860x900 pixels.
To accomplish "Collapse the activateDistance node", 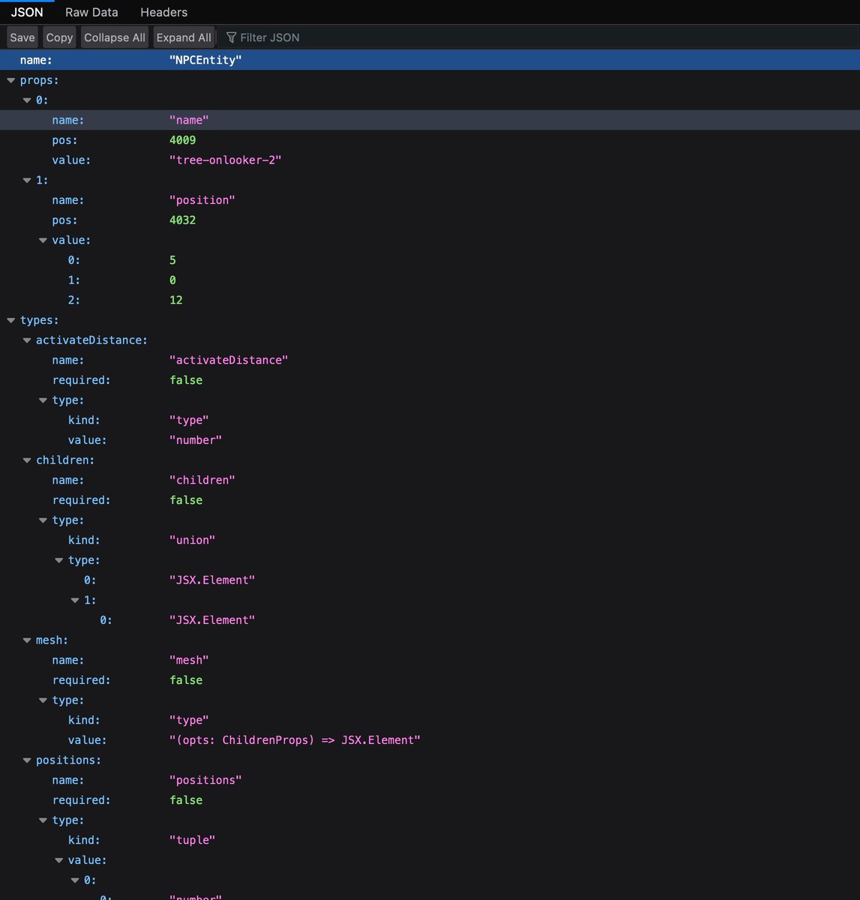I will [x=27, y=340].
